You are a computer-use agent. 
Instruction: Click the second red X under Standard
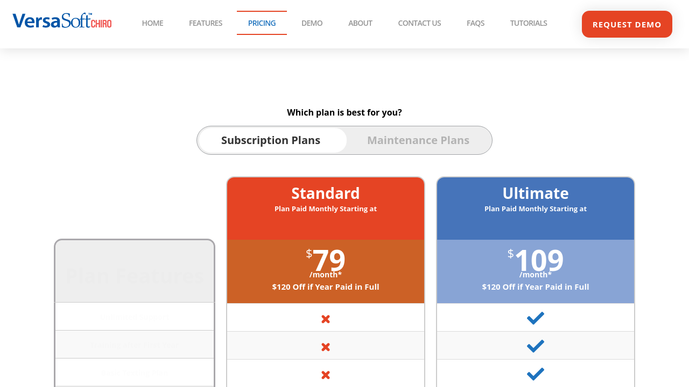point(326,347)
